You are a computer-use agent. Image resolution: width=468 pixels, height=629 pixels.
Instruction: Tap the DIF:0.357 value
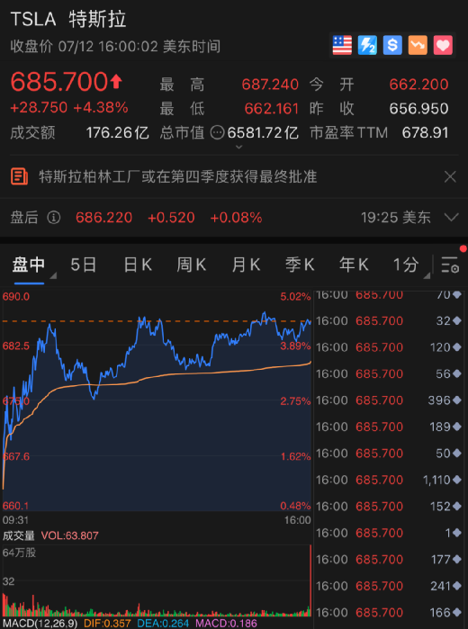coord(107,624)
